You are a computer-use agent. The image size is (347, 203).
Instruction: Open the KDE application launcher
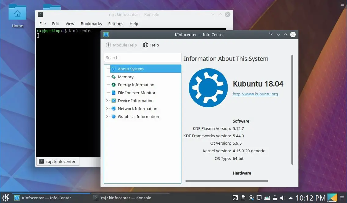5,198
